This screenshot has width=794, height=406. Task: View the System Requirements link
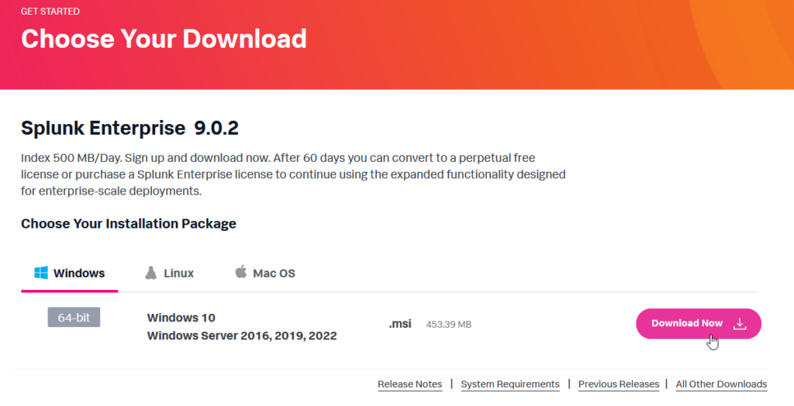(510, 384)
